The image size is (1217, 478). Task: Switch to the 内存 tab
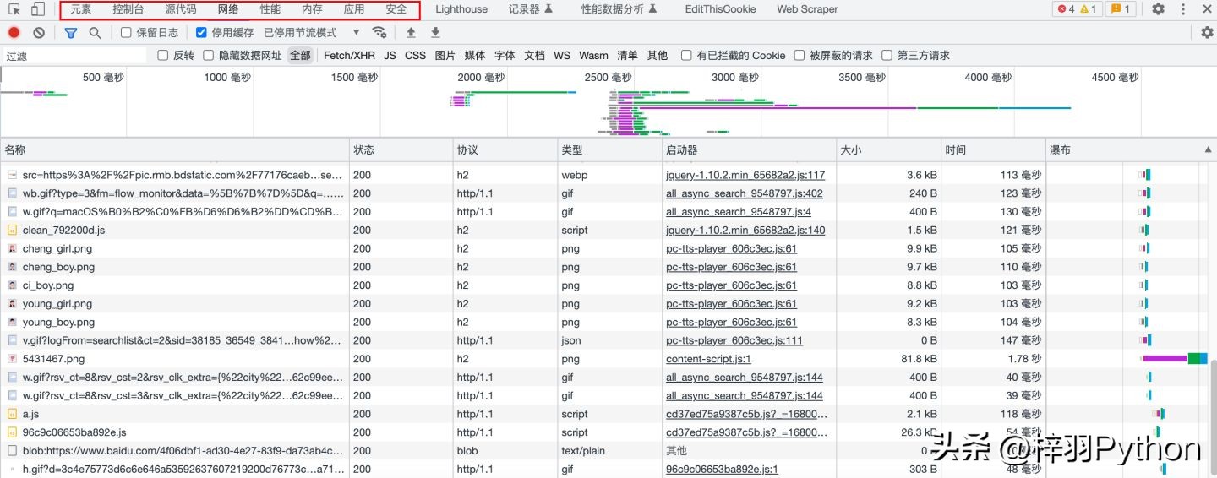click(312, 9)
